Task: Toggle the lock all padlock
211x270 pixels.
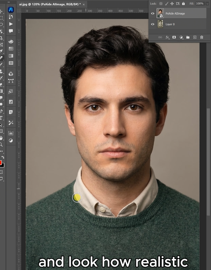Action: coord(183,4)
